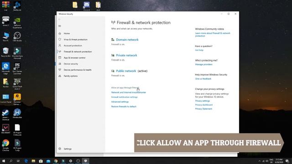Screen dimensions: 292x164
Task: Expand the system tray hidden icons chevron
Action: [x=260, y=161]
